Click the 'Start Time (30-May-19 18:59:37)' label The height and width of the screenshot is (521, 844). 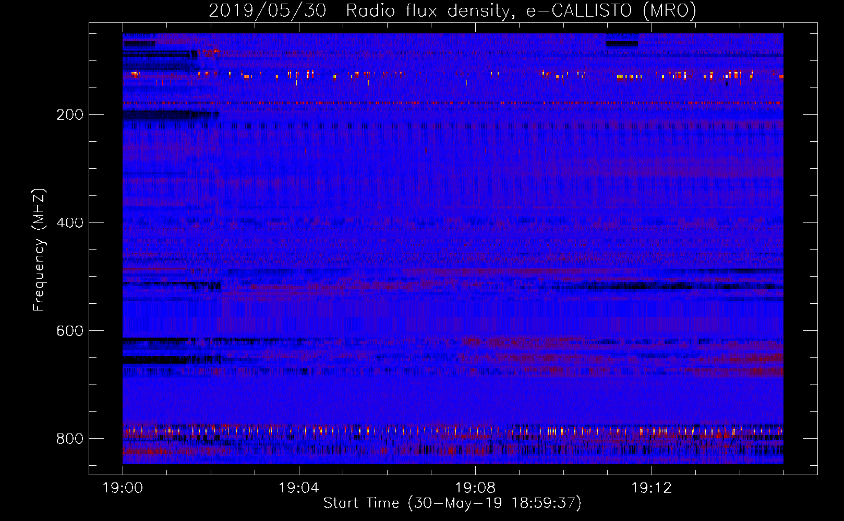pyautogui.click(x=452, y=503)
